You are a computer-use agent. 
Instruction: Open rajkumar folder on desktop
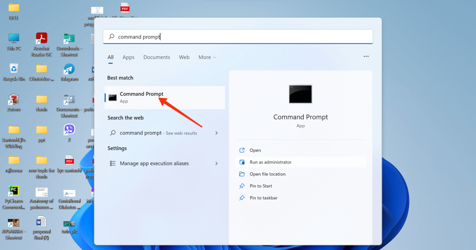click(13, 164)
